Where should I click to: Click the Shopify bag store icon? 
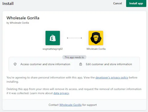click(x=53, y=38)
